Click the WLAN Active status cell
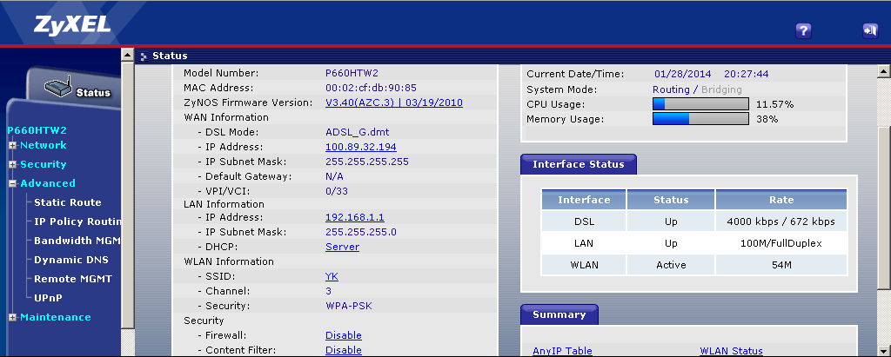Image resolution: width=891 pixels, height=357 pixels. (x=671, y=264)
